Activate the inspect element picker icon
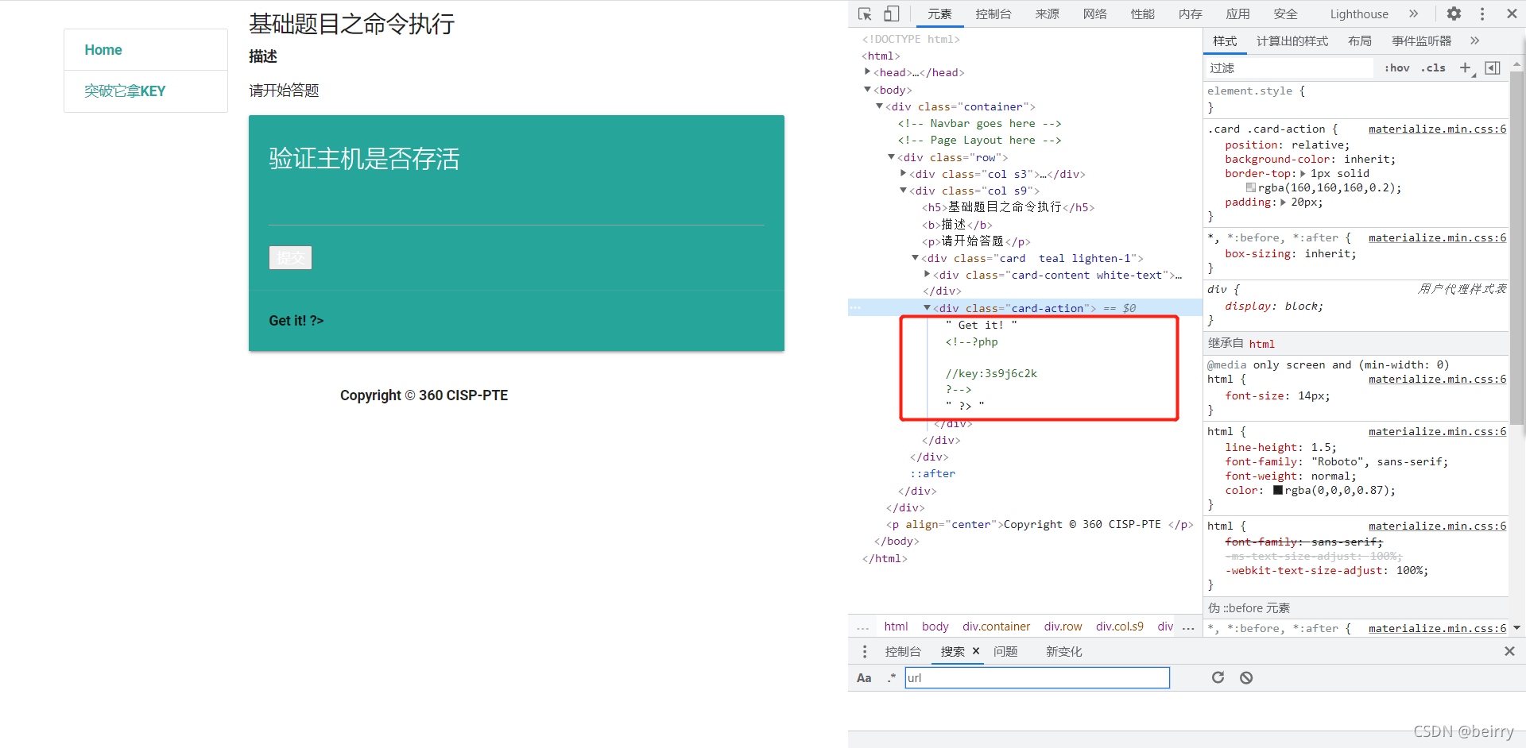1526x748 pixels. 866,13
